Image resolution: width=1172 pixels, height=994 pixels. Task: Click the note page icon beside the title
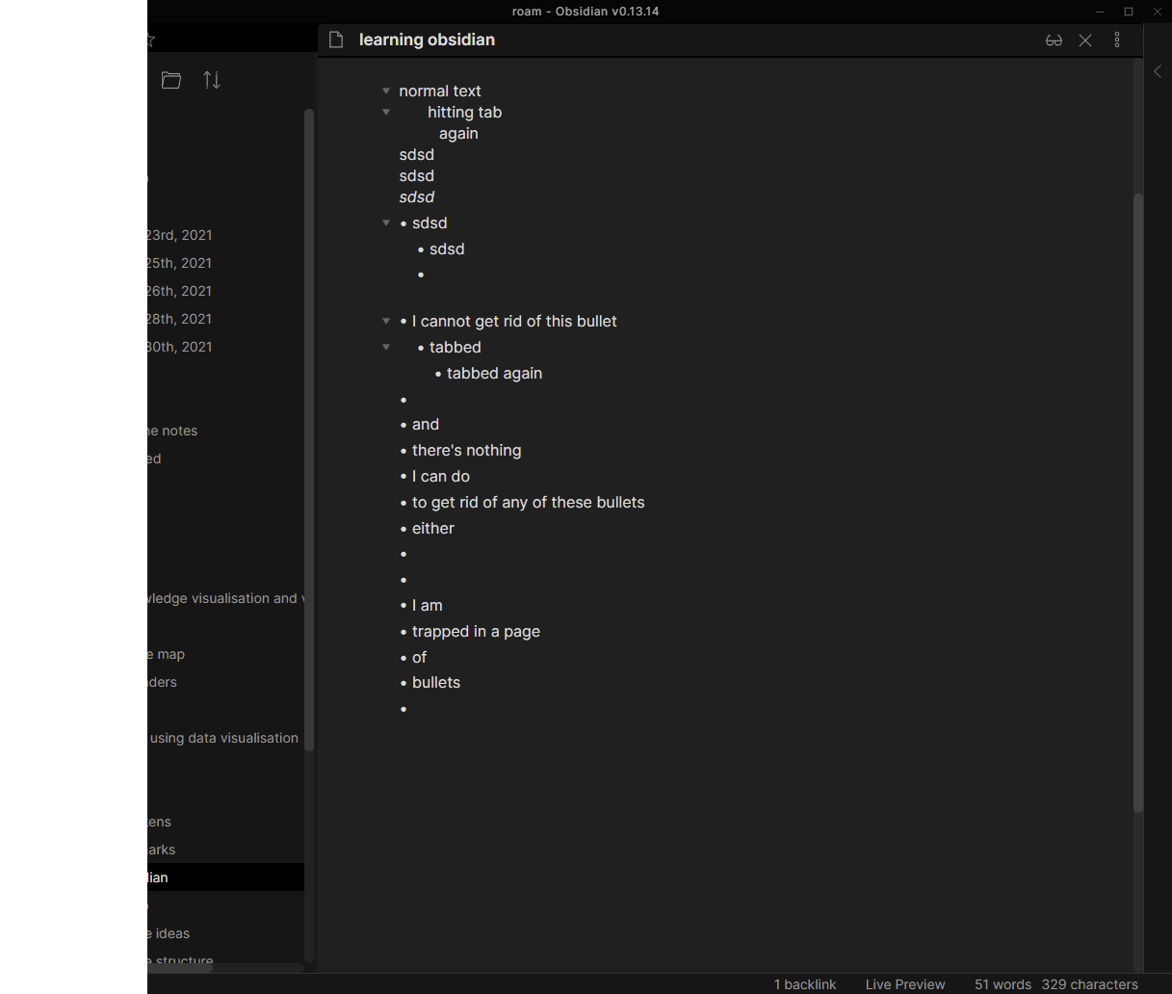pyautogui.click(x=335, y=39)
